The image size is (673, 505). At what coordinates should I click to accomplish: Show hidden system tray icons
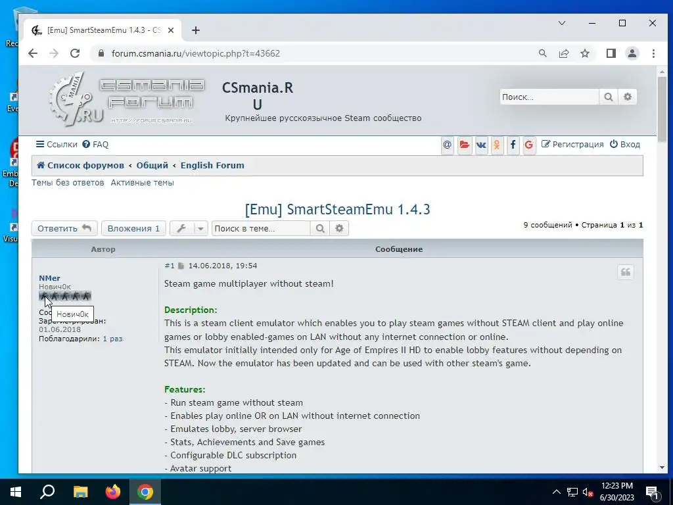coord(556,492)
